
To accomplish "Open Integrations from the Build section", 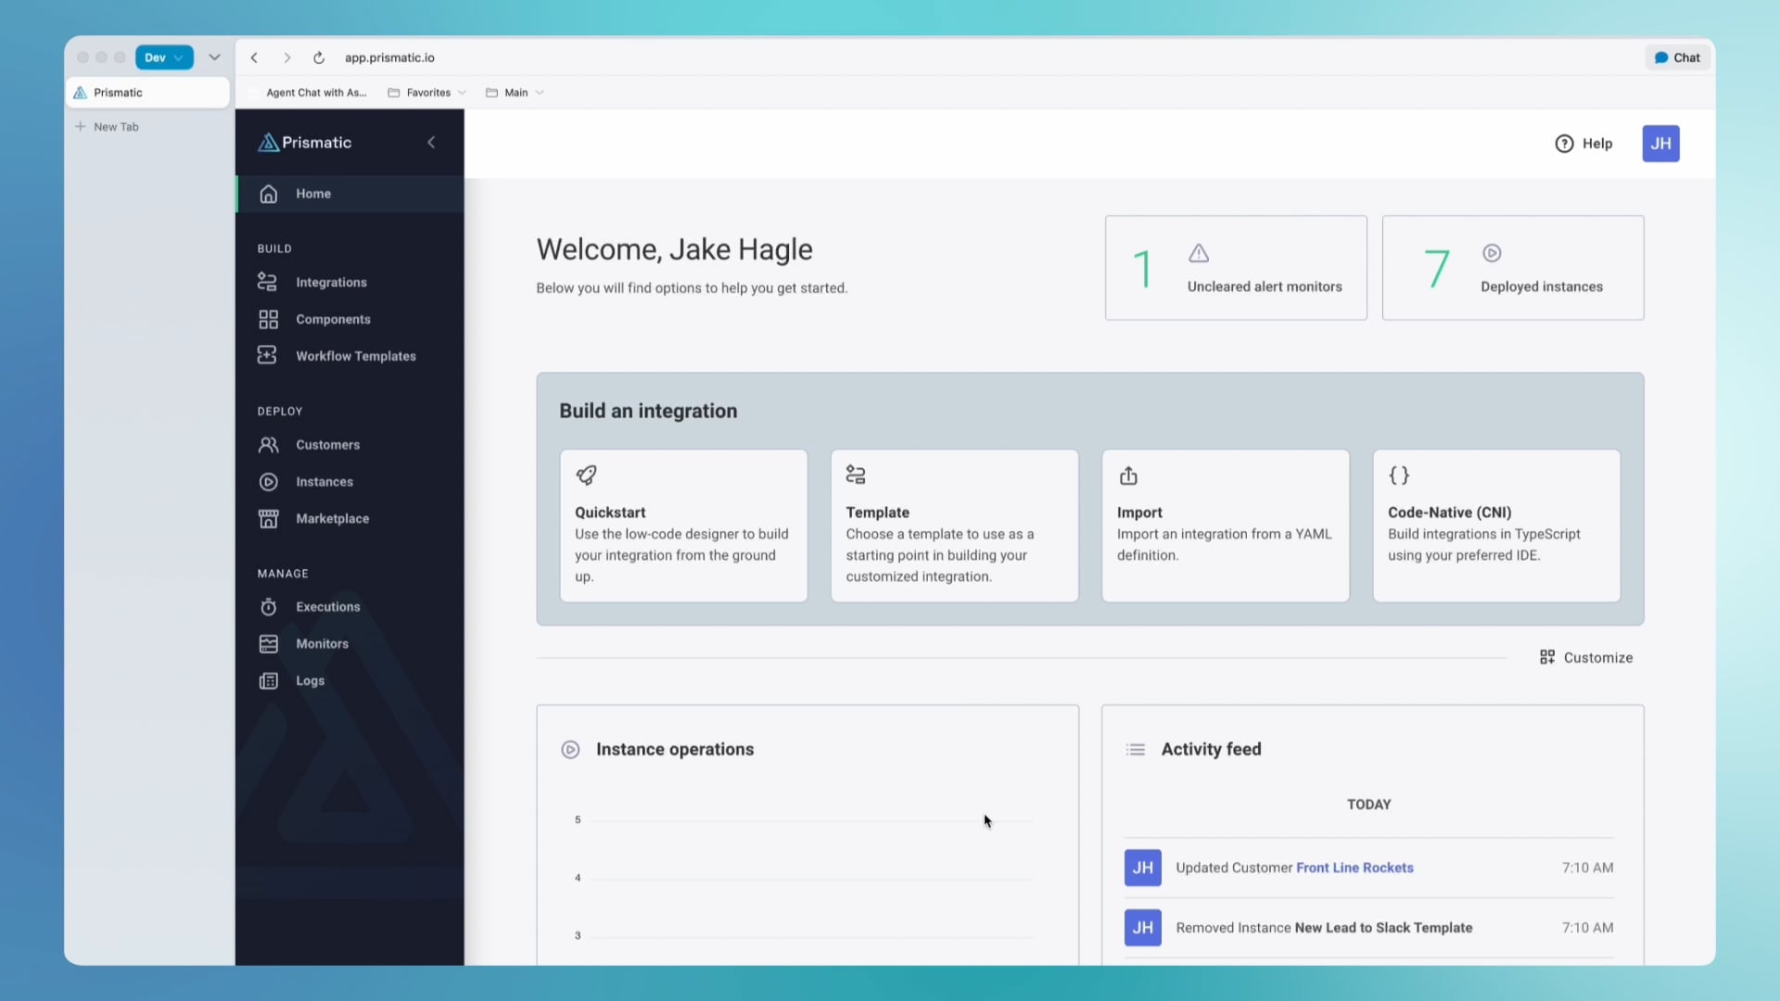I will point(331,282).
